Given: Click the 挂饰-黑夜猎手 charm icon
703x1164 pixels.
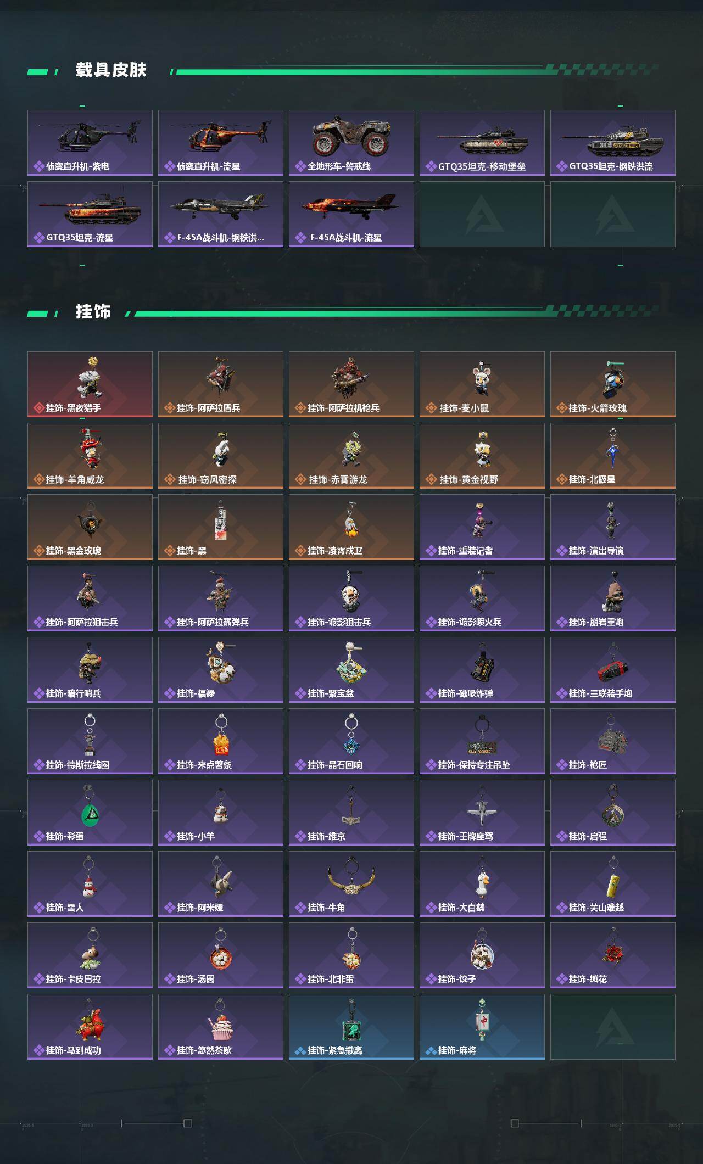Looking at the screenshot, I should 90,384.
